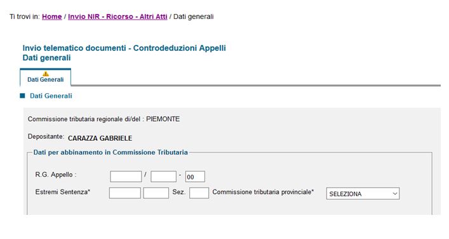The width and height of the screenshot is (449, 239).
Task: Click the Dati generali breadcrumb text
Action: point(194,16)
